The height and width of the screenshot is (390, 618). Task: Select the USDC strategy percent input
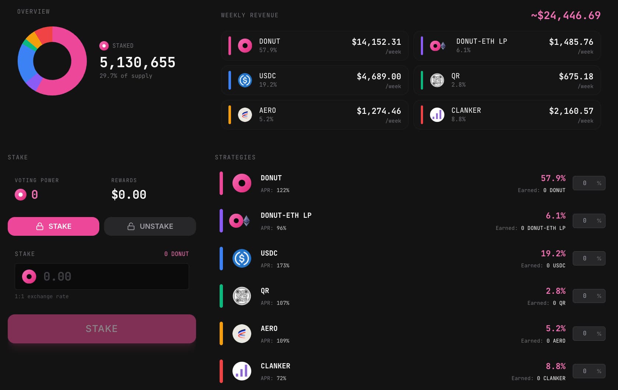(585, 259)
